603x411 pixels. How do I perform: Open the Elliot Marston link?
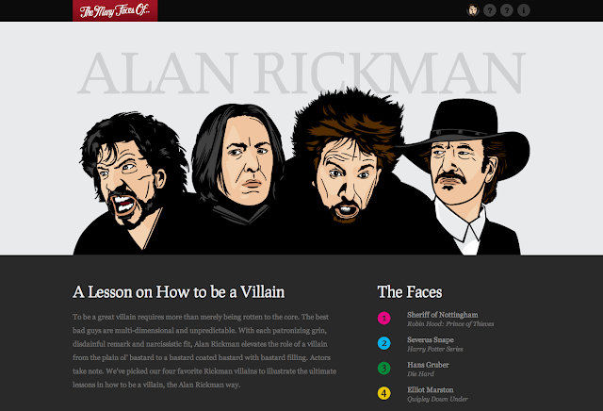431,390
